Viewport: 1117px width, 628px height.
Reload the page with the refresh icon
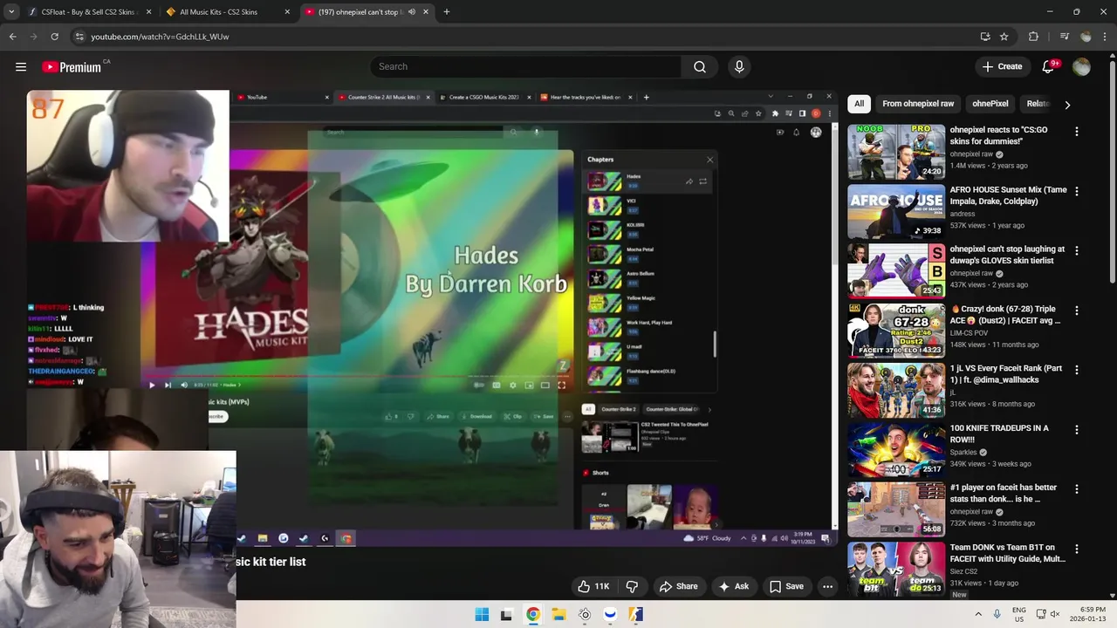tap(54, 37)
